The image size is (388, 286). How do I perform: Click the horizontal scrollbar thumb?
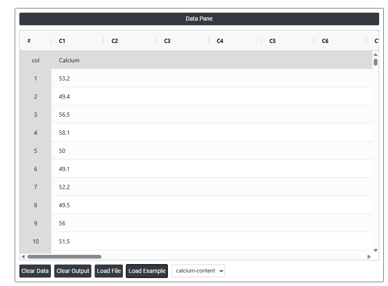point(64,257)
